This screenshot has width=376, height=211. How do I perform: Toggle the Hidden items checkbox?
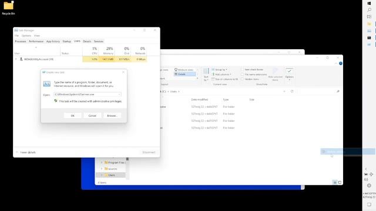(242, 79)
